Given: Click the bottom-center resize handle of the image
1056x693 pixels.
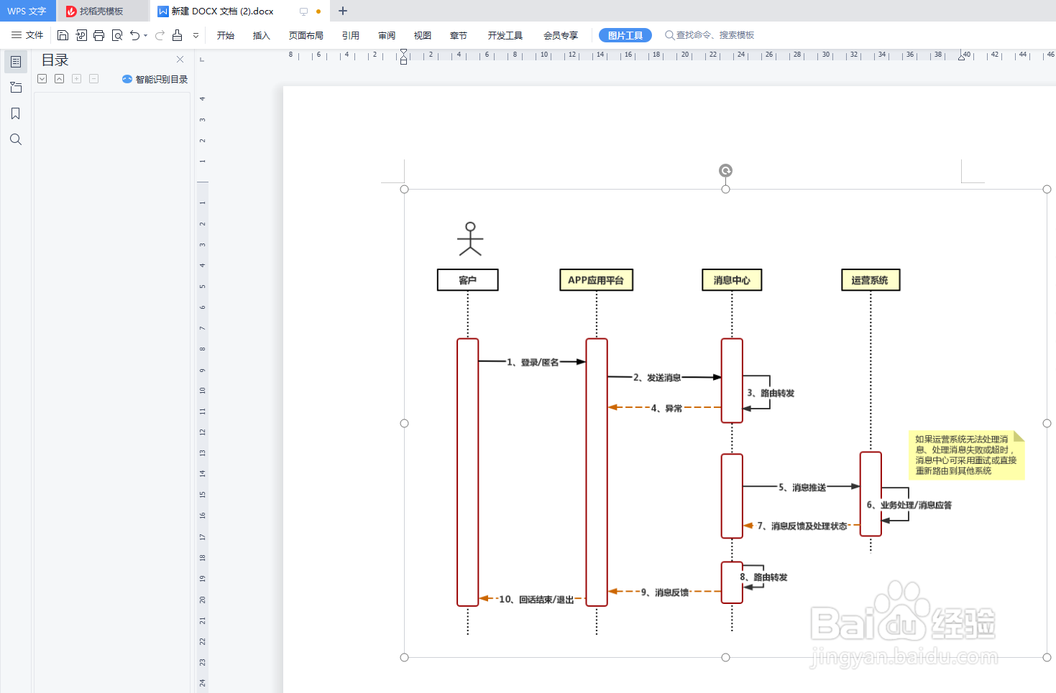Looking at the screenshot, I should (725, 657).
